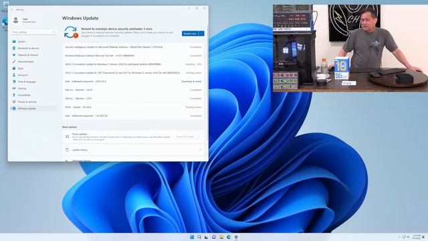Open Accessibility settings
This screenshot has width=428, height=241.
(33, 95)
